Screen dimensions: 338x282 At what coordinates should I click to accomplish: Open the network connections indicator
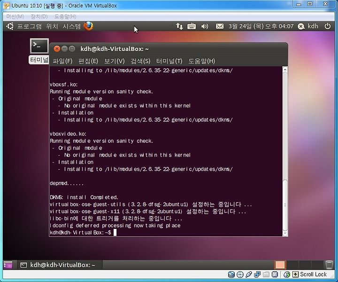179,26
